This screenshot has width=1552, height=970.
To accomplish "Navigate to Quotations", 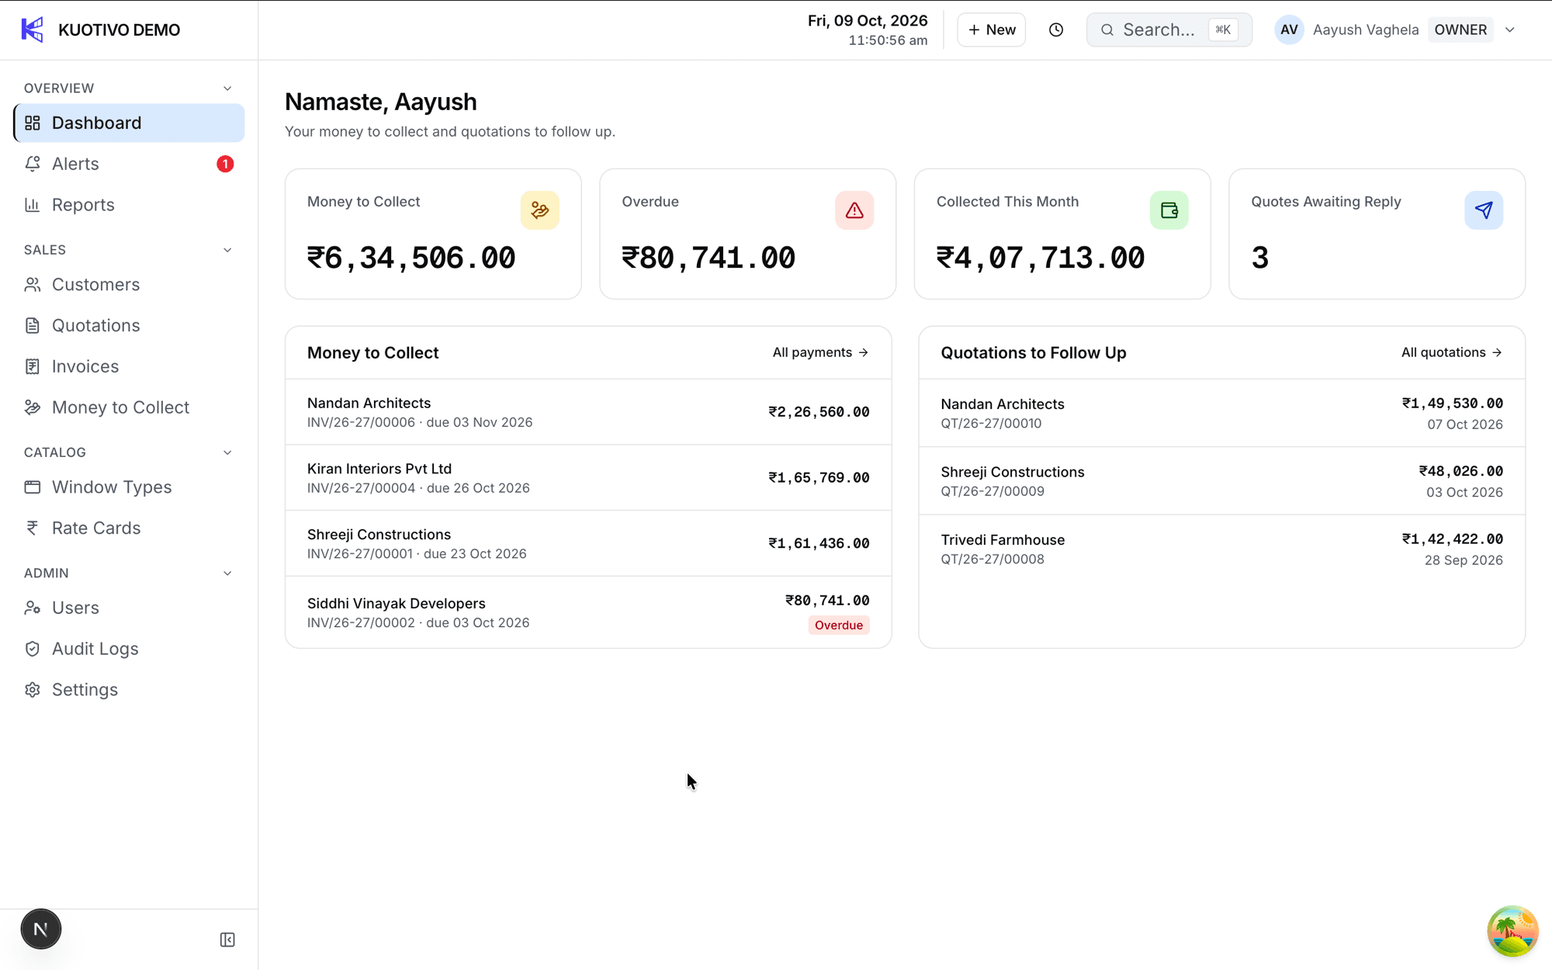I will pos(129,325).
